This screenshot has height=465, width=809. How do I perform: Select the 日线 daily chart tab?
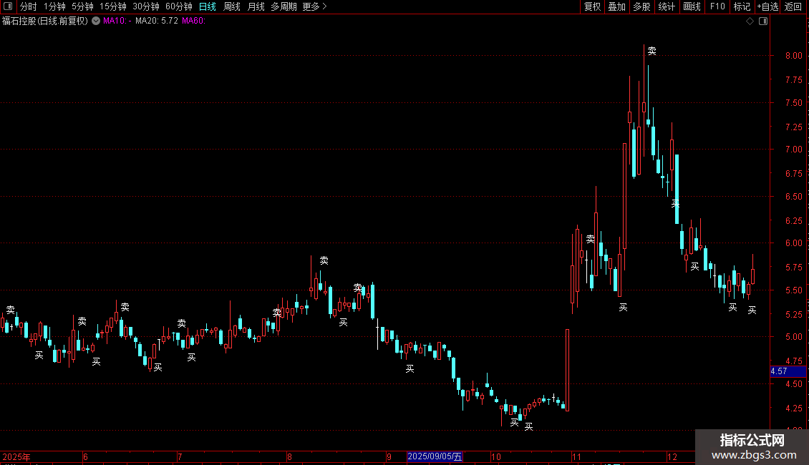tap(208, 6)
